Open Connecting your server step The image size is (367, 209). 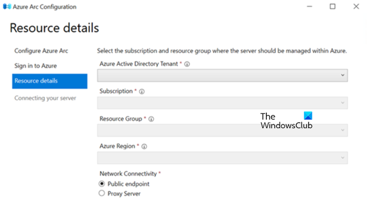[45, 98]
